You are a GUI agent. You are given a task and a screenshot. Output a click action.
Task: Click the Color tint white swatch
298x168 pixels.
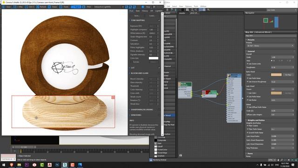pyautogui.click(x=154, y=58)
